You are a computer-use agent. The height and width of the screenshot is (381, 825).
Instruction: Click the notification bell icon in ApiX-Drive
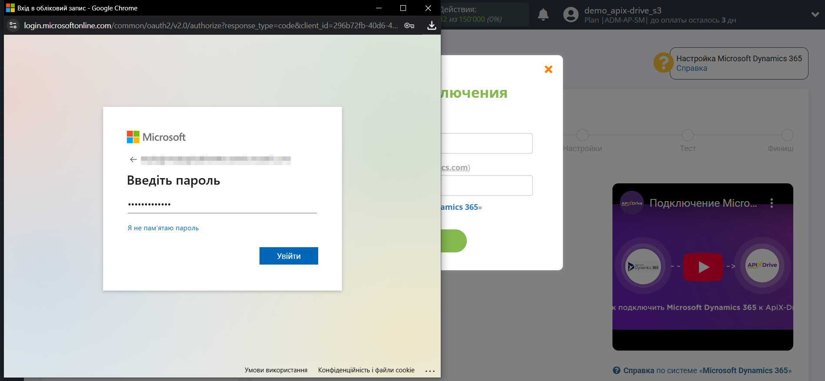click(x=543, y=15)
